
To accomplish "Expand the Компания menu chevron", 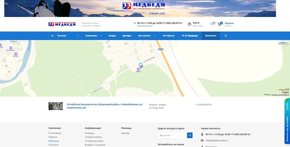I will coord(101,36).
